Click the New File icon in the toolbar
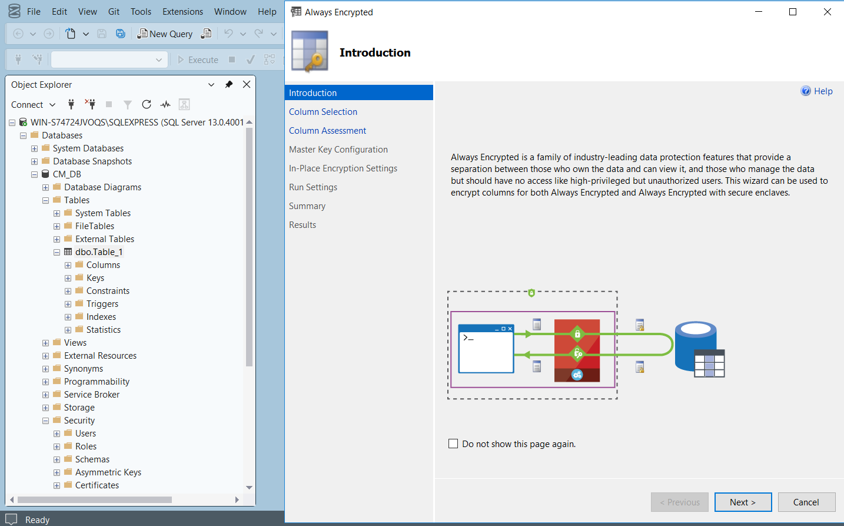Screen dimensions: 844x526 click(x=71, y=34)
